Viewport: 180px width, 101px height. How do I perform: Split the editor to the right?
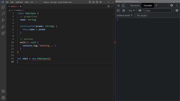109,6
